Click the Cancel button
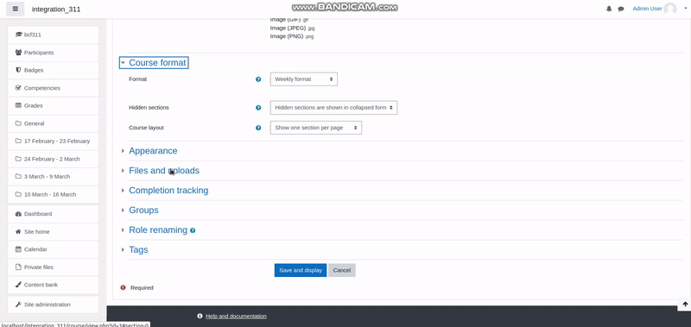691x327 pixels. (342, 270)
